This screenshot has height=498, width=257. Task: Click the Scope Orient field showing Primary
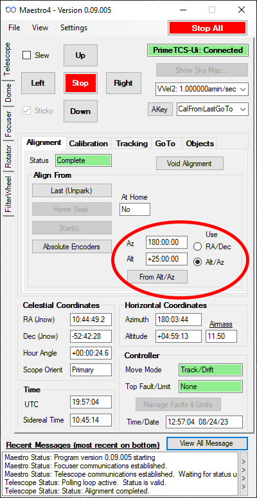(x=91, y=370)
